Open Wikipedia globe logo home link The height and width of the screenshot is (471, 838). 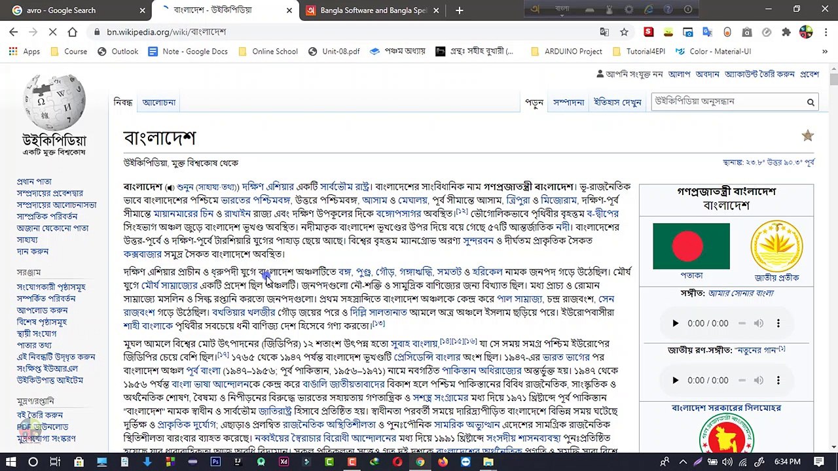click(54, 102)
